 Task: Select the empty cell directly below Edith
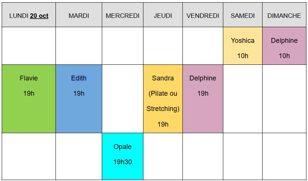point(79,156)
